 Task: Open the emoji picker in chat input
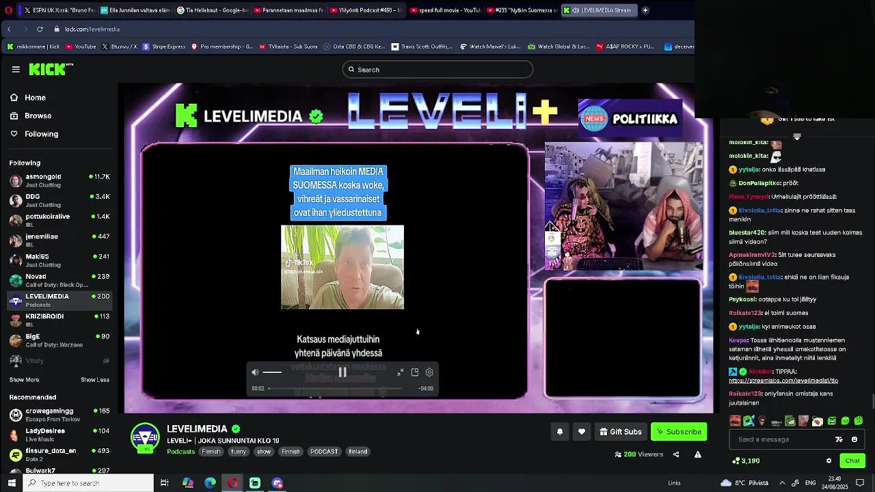(854, 439)
